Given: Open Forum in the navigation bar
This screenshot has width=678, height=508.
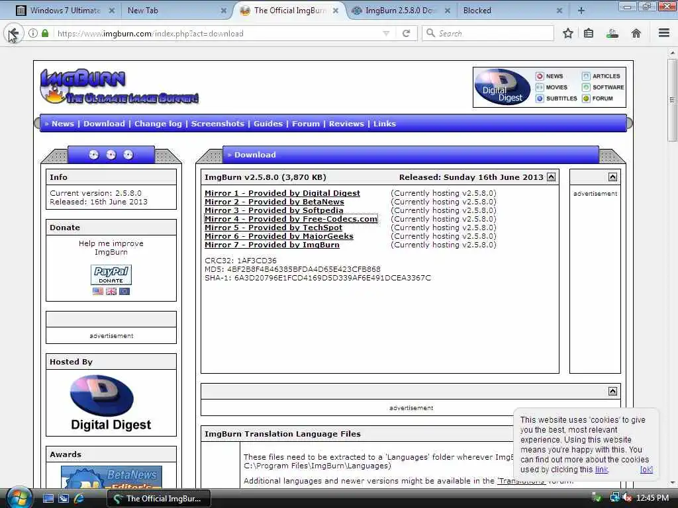Looking at the screenshot, I should tap(306, 124).
